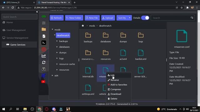Open the logs folder icon in the grid
This screenshot has height=112, width=200.
tap(141, 35)
